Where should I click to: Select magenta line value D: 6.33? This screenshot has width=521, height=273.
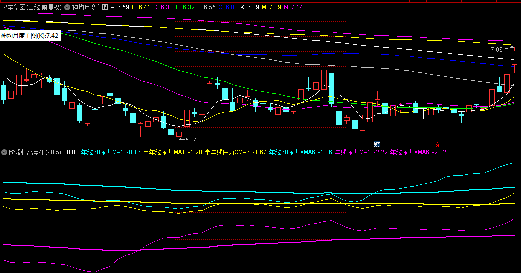(x=163, y=7)
